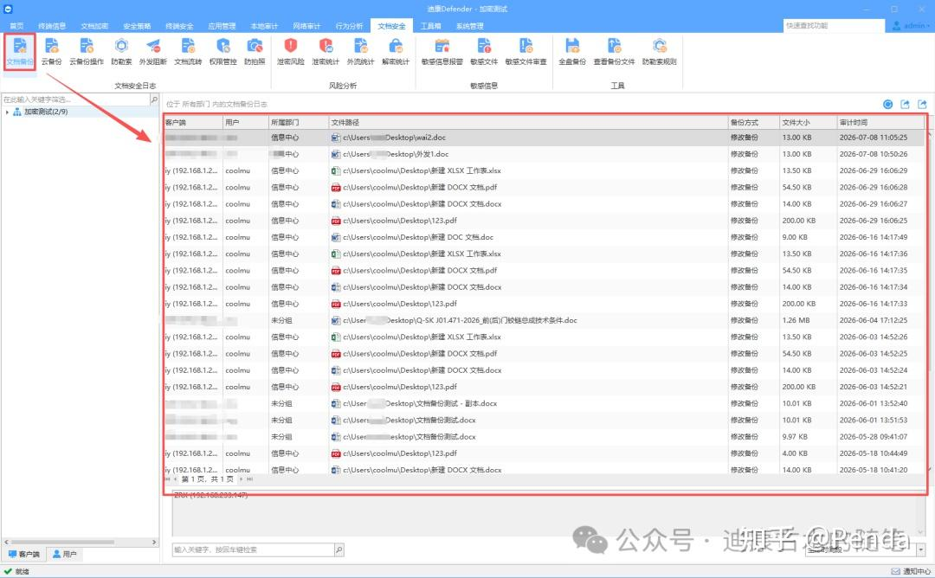935x578 pixels.
Task: Open the 文档流转 tool
Action: pos(188,52)
